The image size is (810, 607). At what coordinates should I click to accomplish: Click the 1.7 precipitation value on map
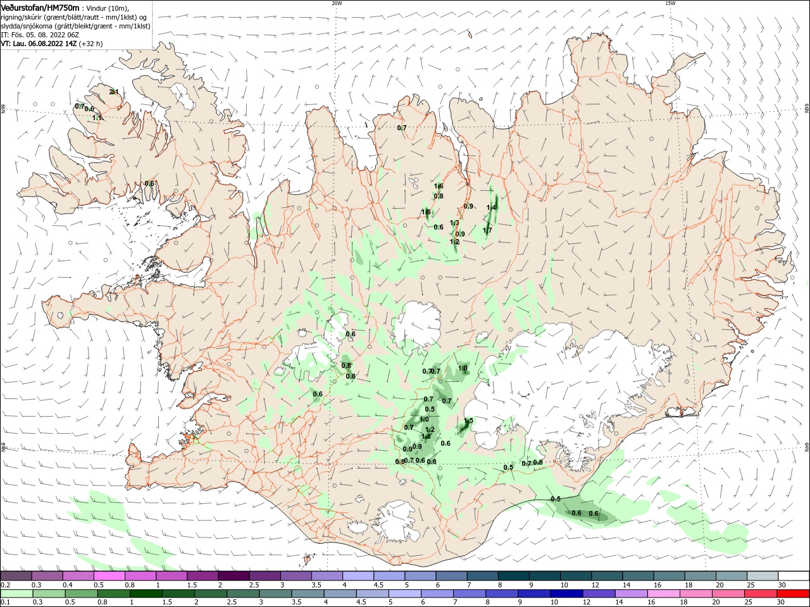(487, 230)
